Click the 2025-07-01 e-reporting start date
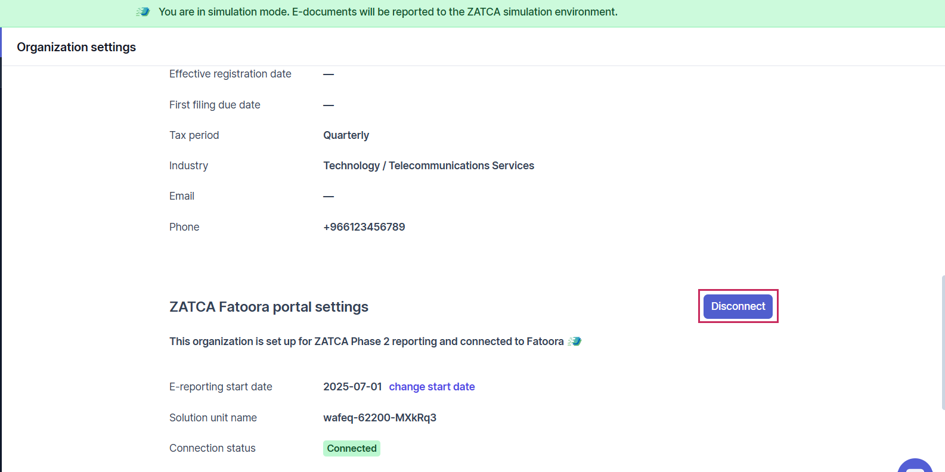 (352, 387)
